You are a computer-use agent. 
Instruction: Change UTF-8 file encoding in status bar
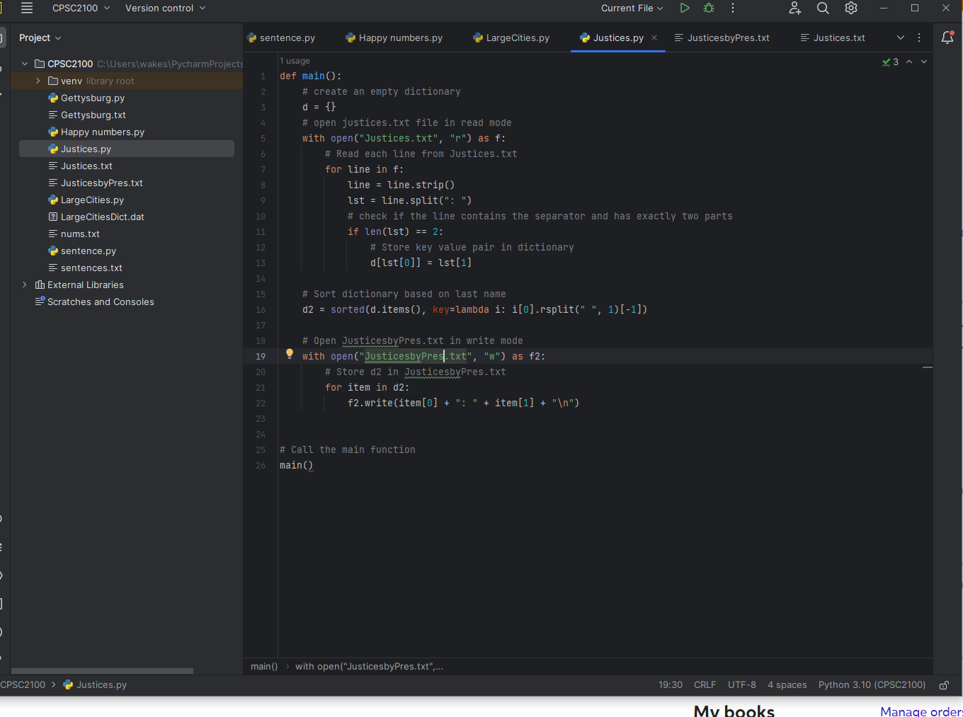click(742, 684)
